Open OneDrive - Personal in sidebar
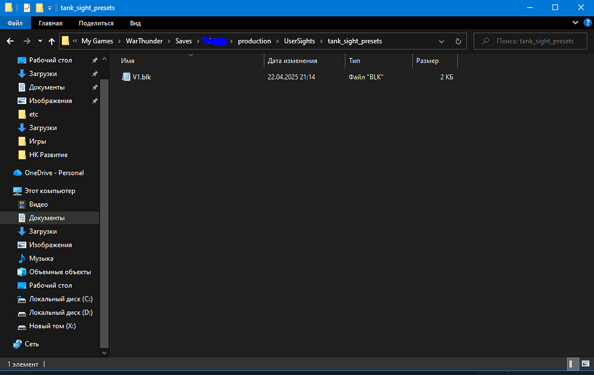The height and width of the screenshot is (375, 594). [x=53, y=173]
